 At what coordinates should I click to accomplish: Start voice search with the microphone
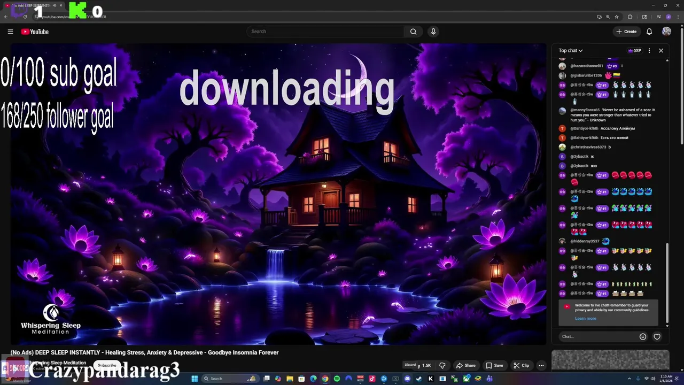(433, 32)
